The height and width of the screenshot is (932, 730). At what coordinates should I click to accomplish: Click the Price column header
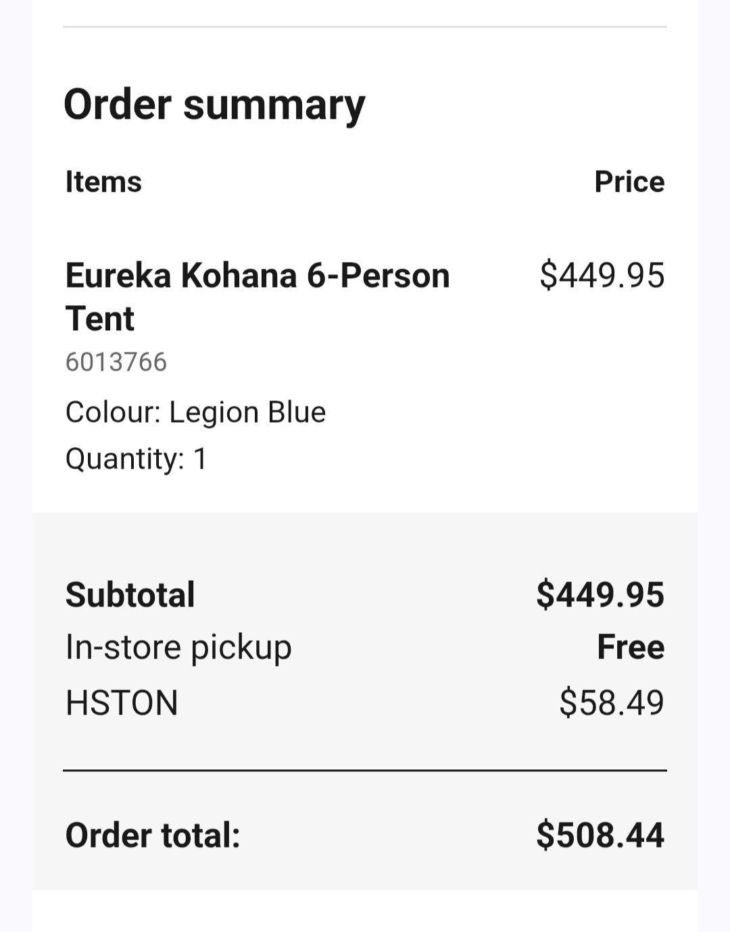[629, 182]
